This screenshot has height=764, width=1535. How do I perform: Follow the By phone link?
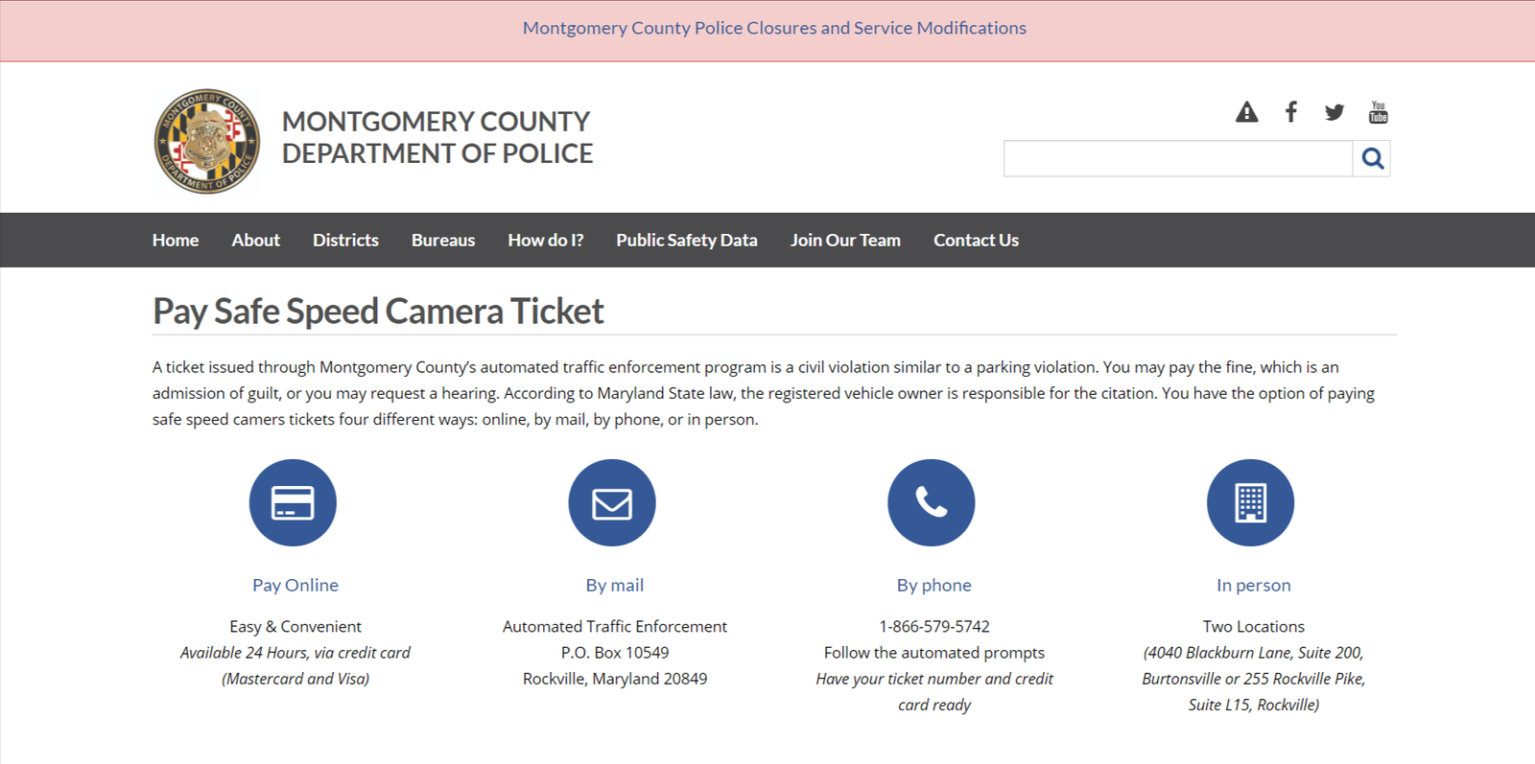point(934,585)
